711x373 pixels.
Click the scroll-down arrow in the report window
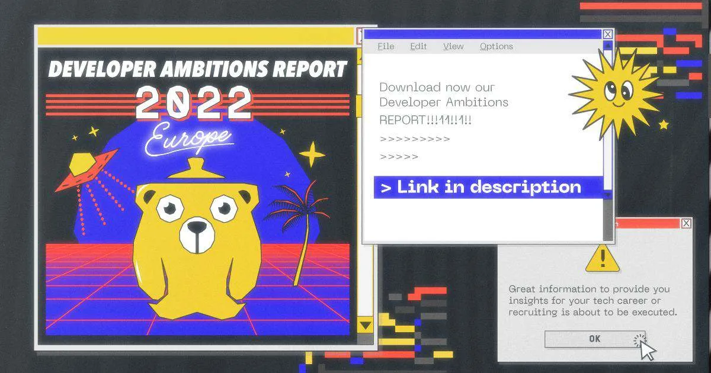pos(366,326)
